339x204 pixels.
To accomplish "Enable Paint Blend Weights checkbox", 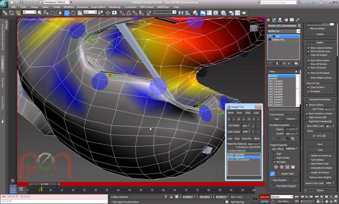I will 274,186.
